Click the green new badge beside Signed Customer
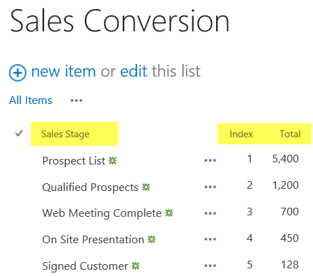Screen dimensions: 313x276 pyautogui.click(x=135, y=266)
